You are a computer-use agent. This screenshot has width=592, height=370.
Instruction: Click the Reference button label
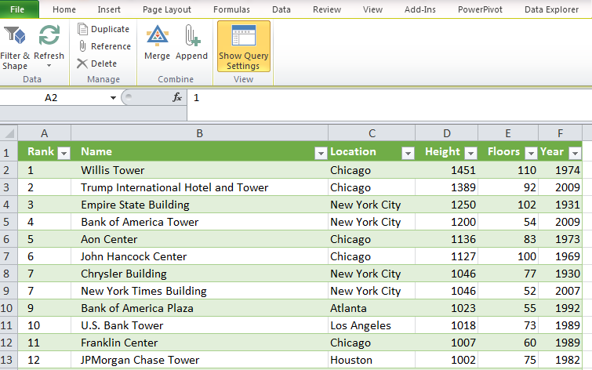[111, 46]
